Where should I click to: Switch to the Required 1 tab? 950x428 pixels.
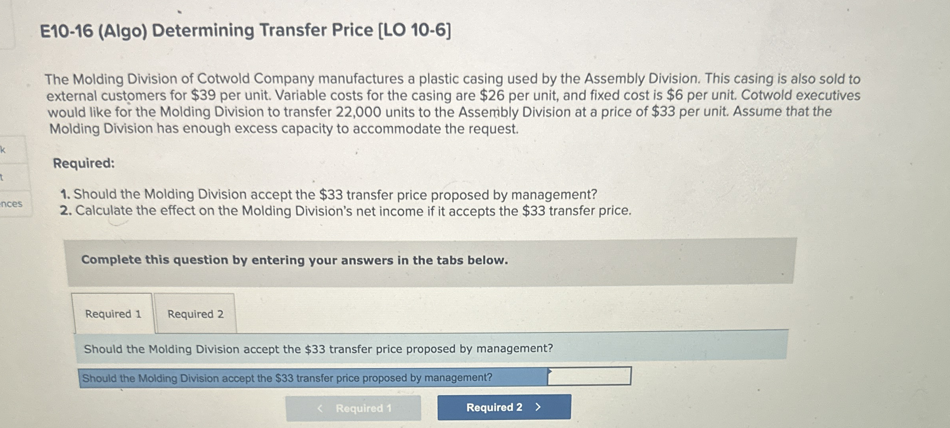coord(113,314)
